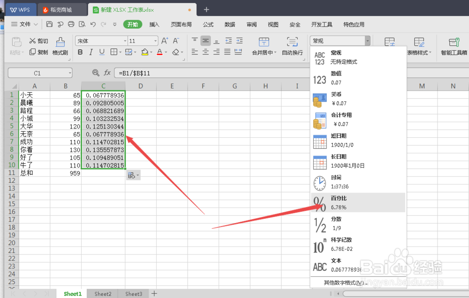Choose 数值 number format option
This screenshot has width=469, height=298.
pos(358,78)
